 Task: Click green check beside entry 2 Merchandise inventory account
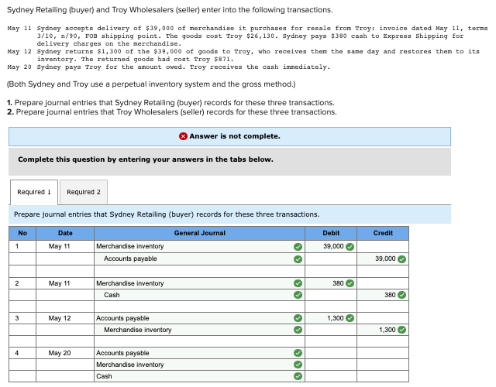pos(298,283)
